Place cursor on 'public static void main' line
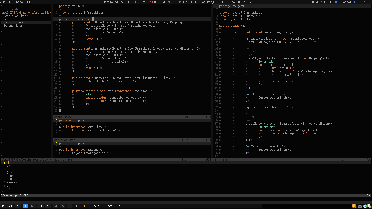 pos(265,32)
